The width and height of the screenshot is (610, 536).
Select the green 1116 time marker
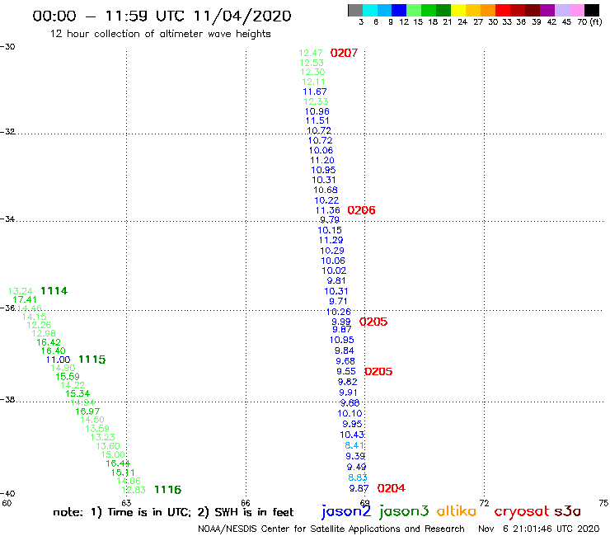pyautogui.click(x=167, y=489)
